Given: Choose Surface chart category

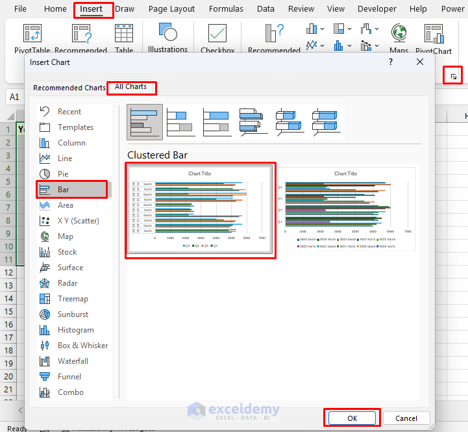Looking at the screenshot, I should 74,268.
